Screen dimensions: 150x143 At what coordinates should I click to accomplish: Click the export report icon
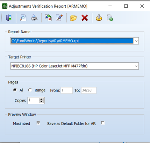(48, 18)
